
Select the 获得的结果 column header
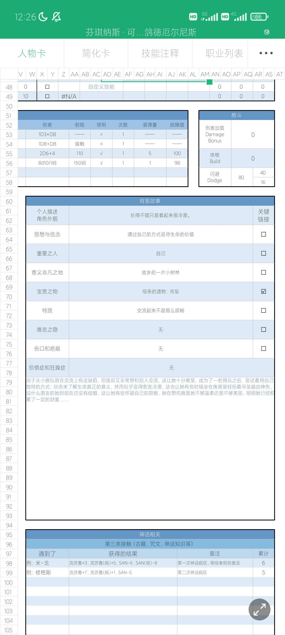pos(123,554)
